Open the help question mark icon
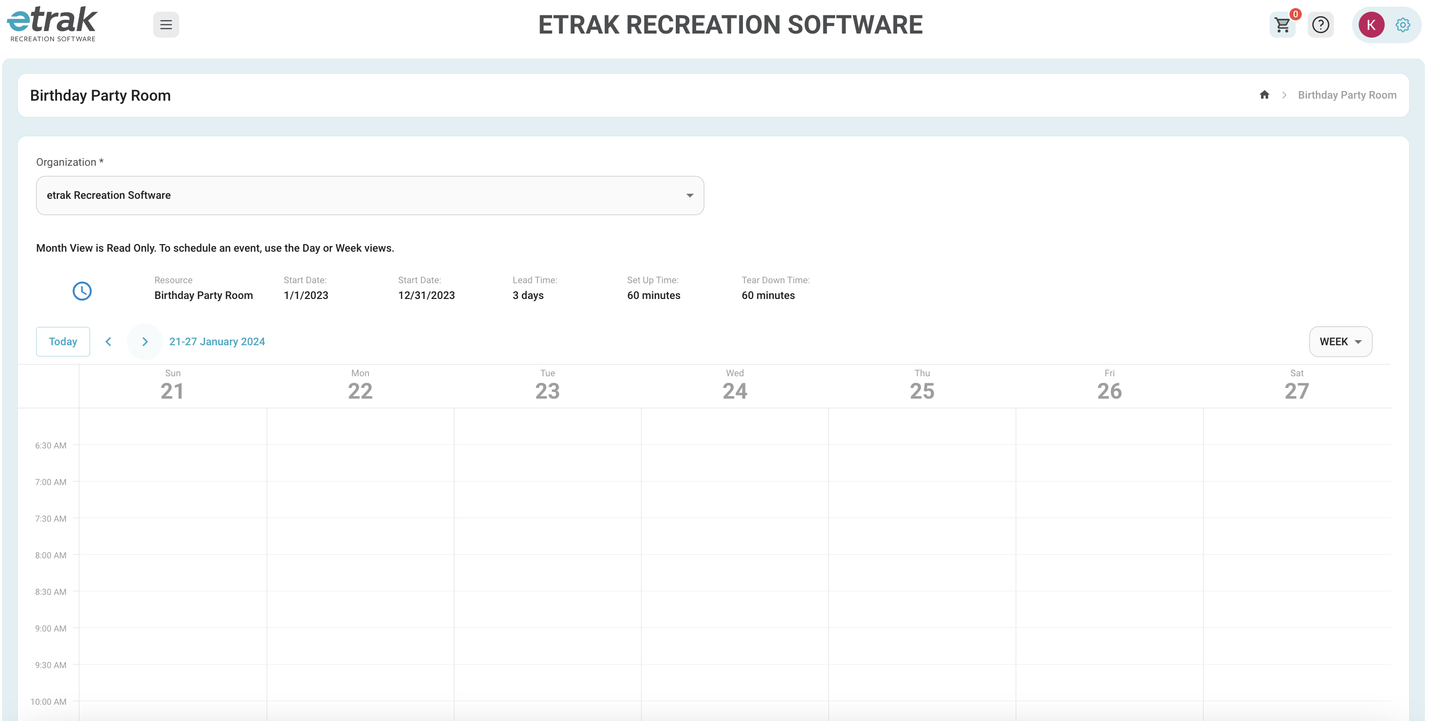 coord(1320,24)
